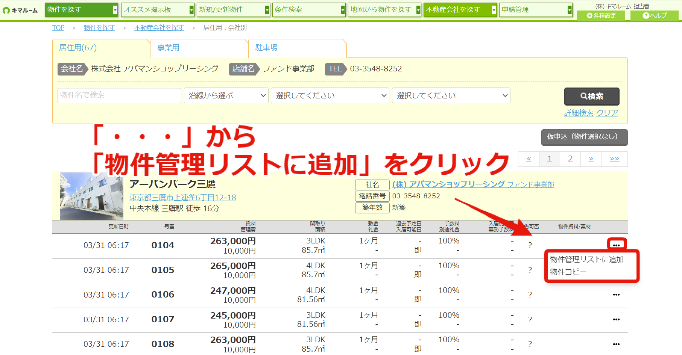Click the 検索 search button

(592, 96)
